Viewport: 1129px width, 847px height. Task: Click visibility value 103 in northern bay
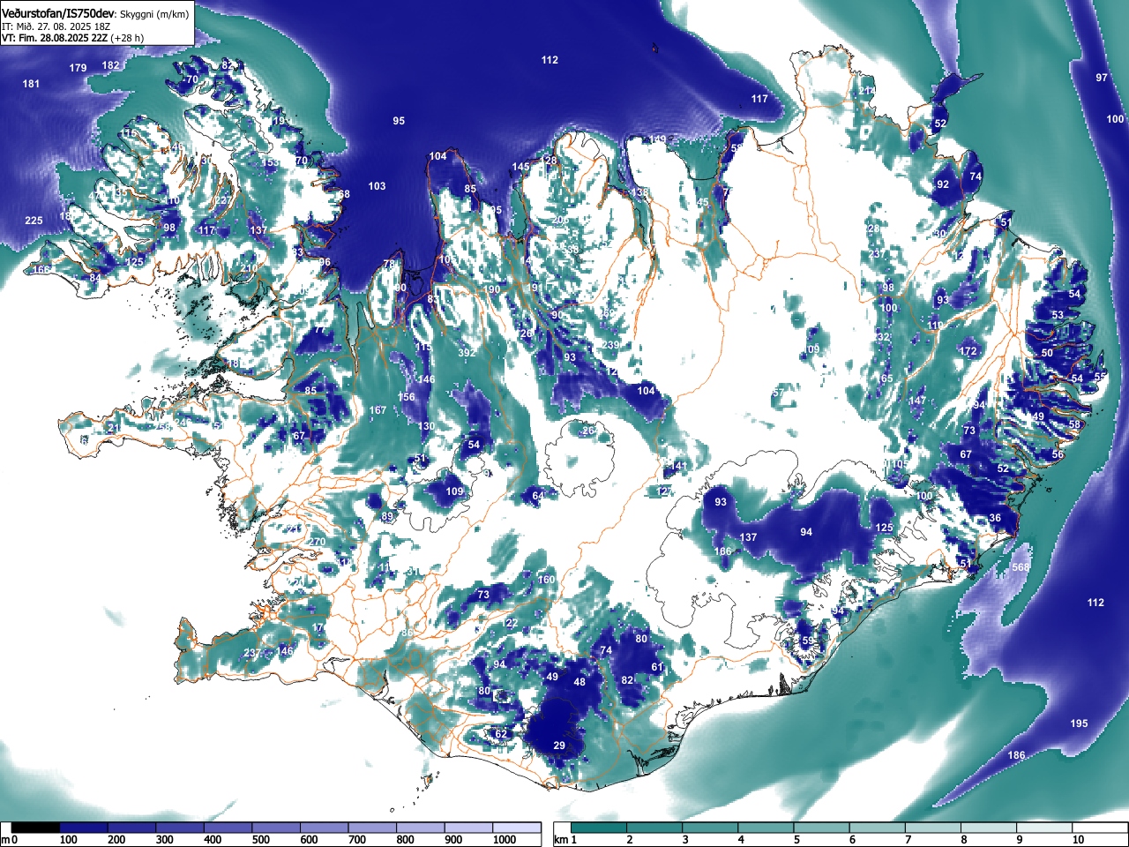pos(377,186)
